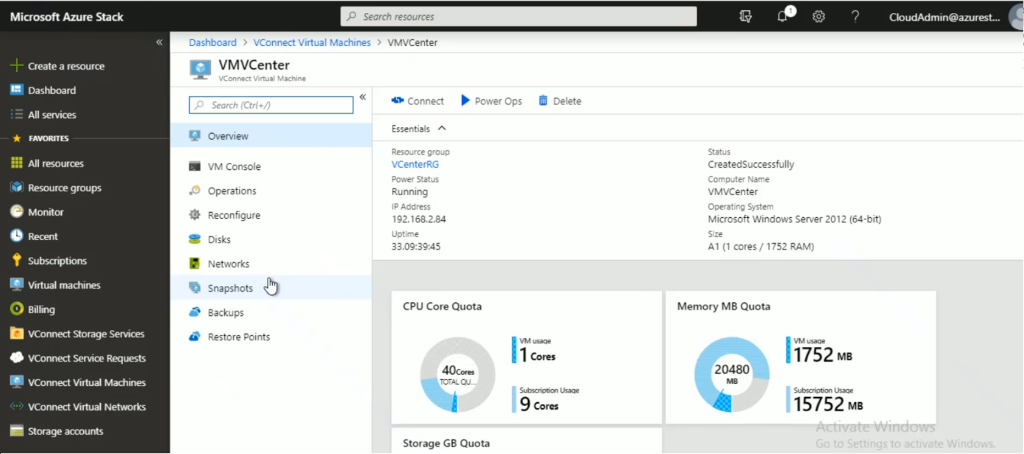Click the Billing icon
Image resolution: width=1024 pixels, height=454 pixels.
click(x=17, y=309)
